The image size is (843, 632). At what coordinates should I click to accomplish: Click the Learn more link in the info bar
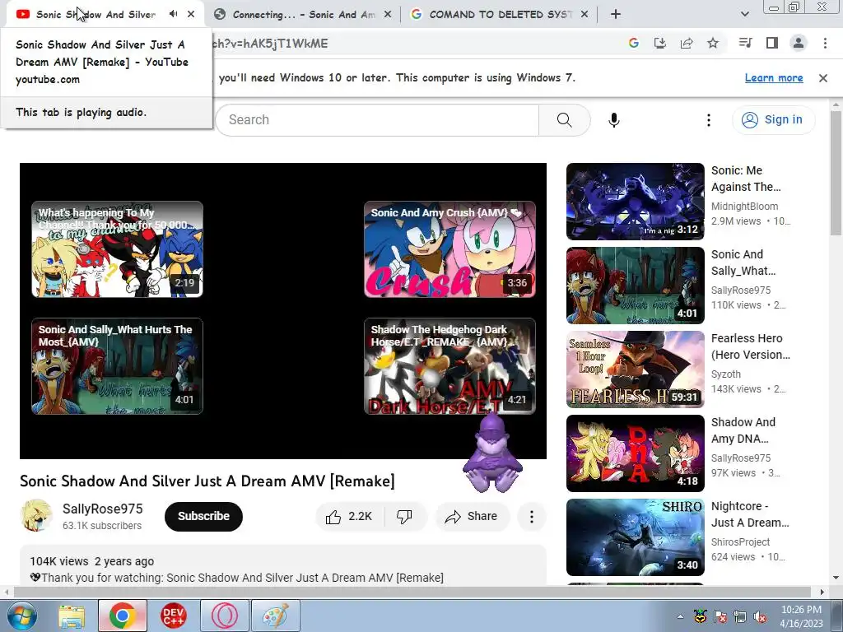774,78
